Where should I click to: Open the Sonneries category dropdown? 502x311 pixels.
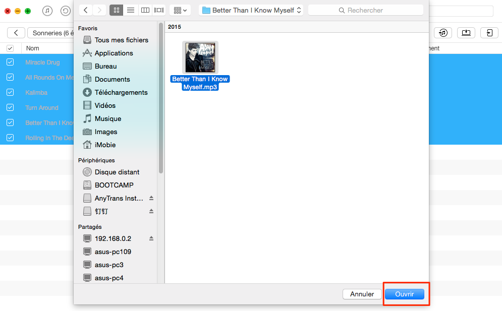[50, 33]
